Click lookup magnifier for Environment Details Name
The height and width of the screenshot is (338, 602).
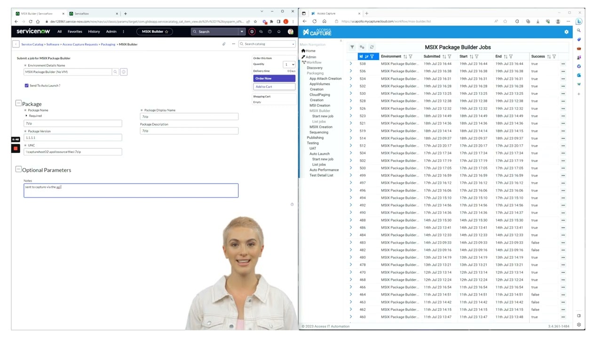115,72
